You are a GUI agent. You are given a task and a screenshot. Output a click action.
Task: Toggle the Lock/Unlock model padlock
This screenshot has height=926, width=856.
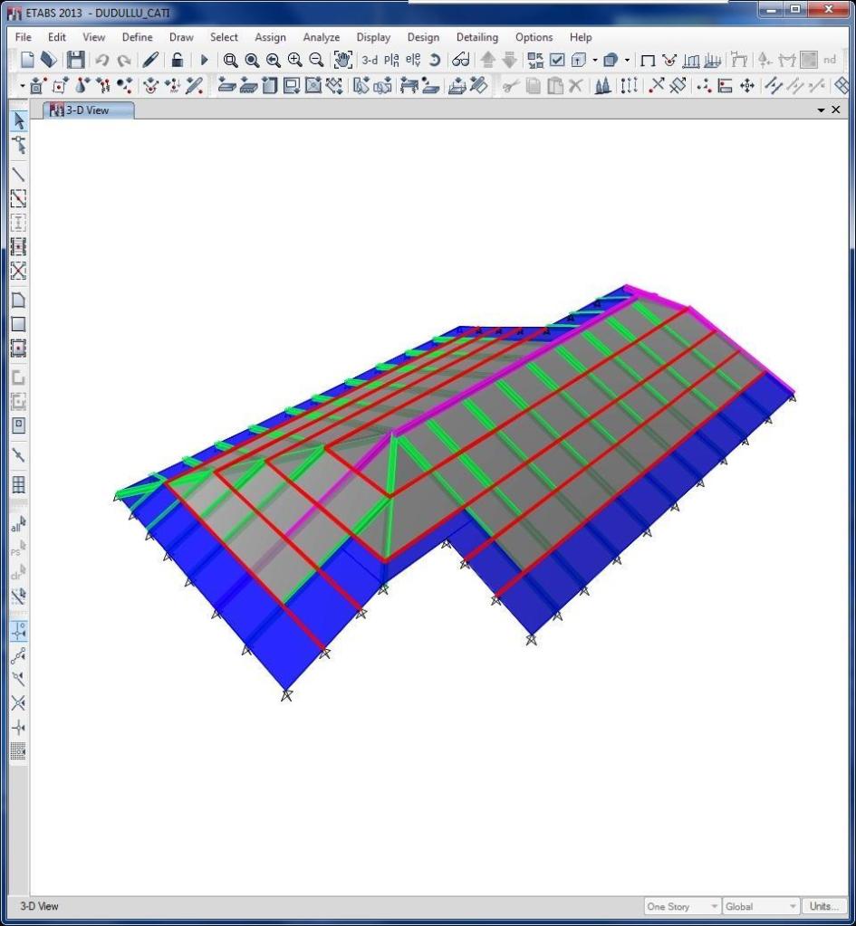(x=178, y=60)
